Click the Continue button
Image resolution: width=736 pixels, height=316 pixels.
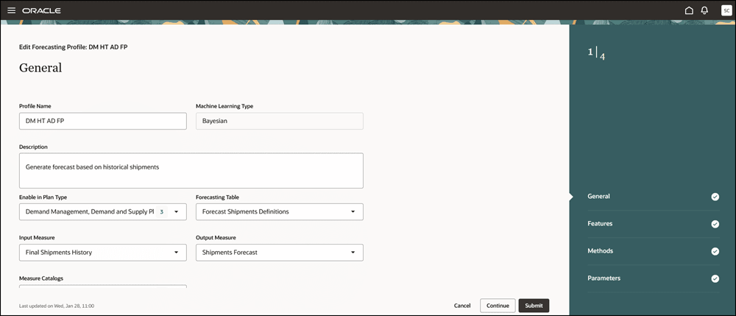[x=498, y=306]
